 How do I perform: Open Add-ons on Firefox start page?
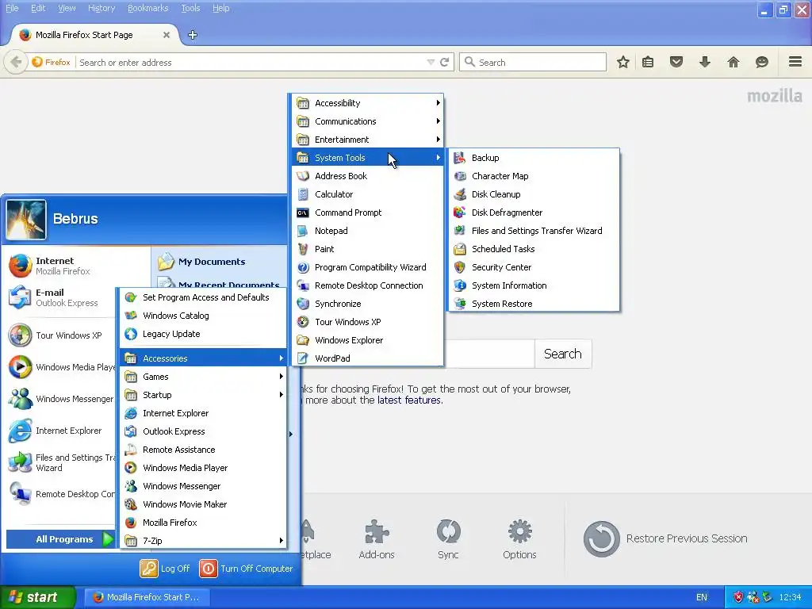click(377, 539)
